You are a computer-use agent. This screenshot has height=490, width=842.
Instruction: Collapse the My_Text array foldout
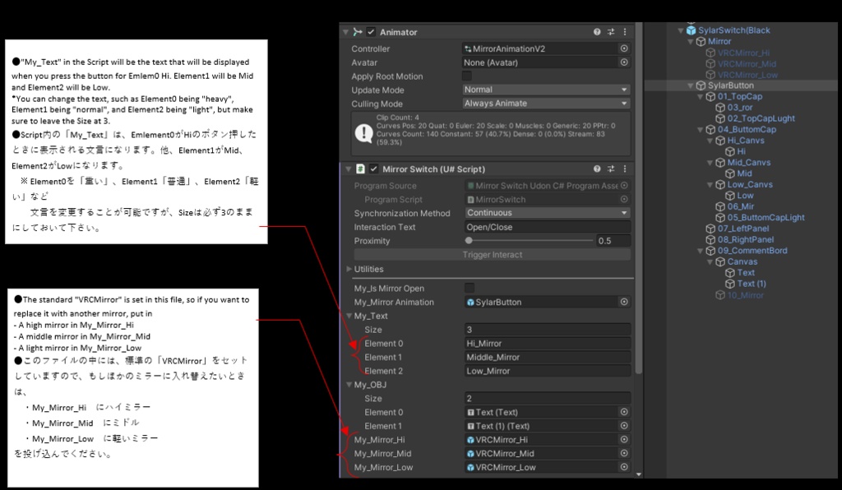349,316
